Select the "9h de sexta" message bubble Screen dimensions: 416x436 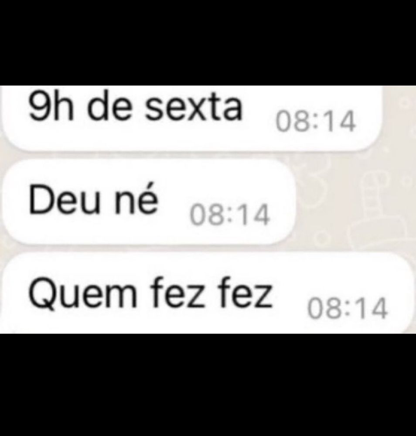pos(191,118)
